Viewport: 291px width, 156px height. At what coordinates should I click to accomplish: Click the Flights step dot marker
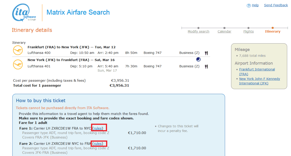[248, 28]
